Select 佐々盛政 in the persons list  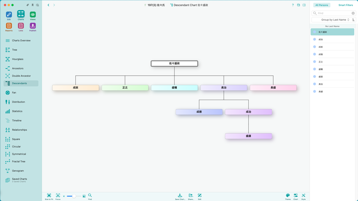click(x=333, y=32)
